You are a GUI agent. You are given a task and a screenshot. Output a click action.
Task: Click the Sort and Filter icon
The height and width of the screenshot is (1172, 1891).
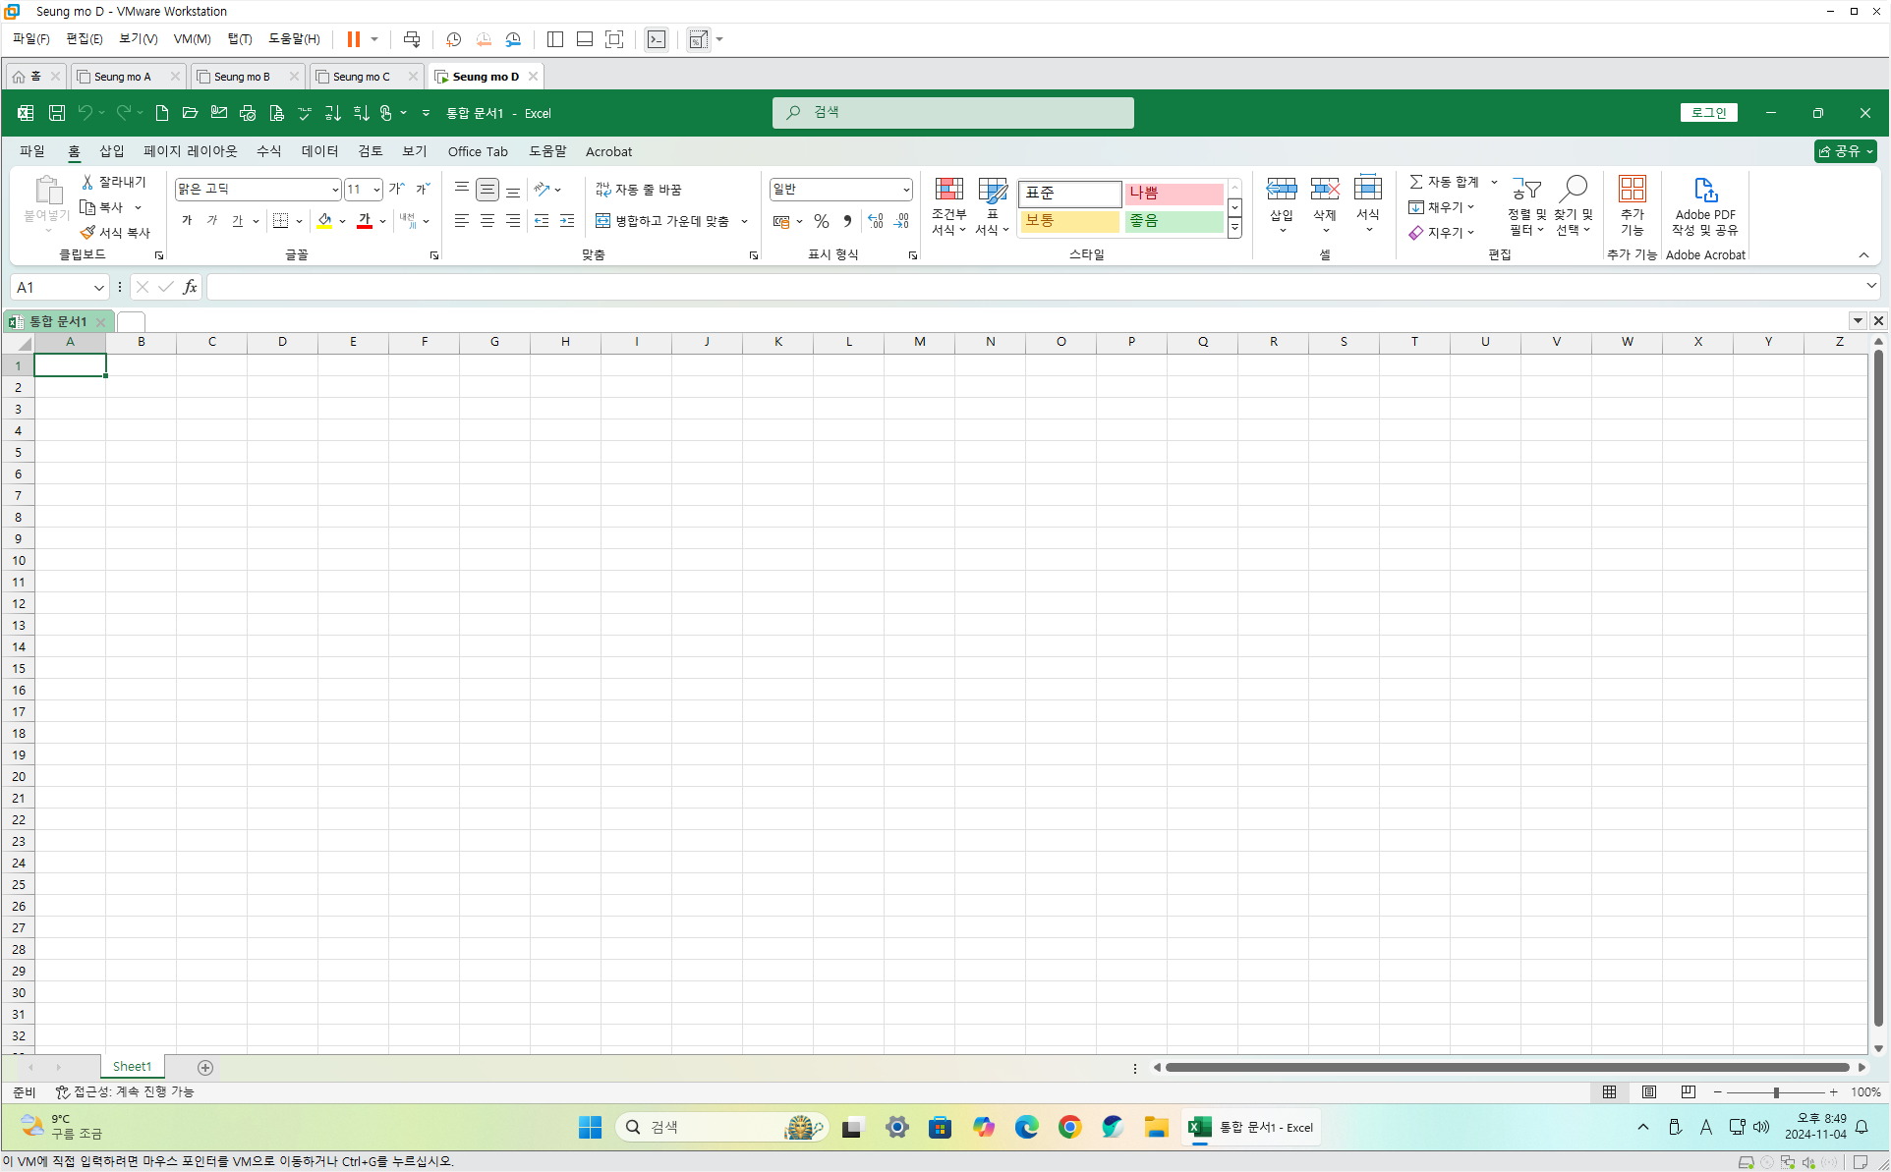tap(1526, 189)
